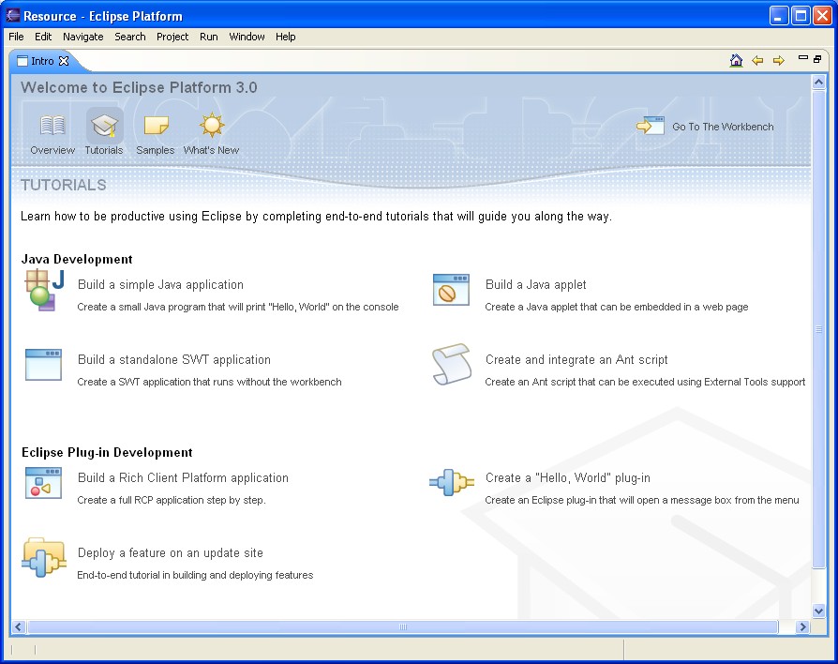The image size is (838, 664).
Task: Click 'Create an Eclipse plug-in that will open a message box'
Action: pos(642,500)
